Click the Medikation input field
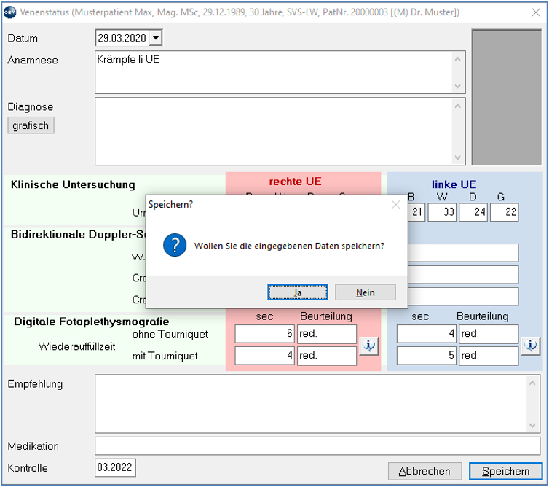This screenshot has height=487, width=549. pos(317,446)
